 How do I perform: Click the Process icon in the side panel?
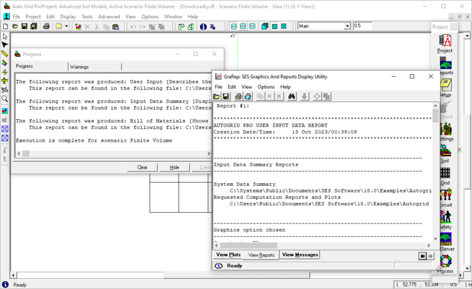pos(445,261)
